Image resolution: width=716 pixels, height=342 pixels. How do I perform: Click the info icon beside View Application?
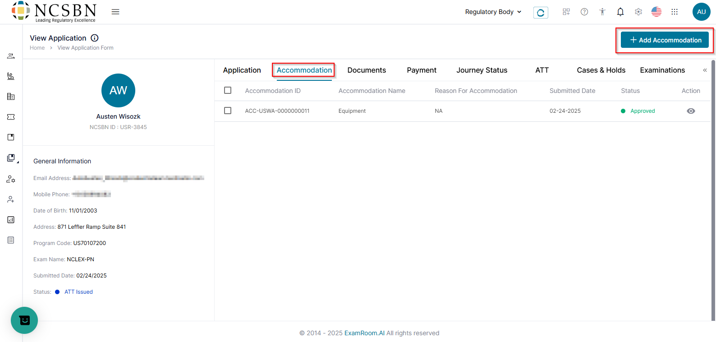[x=95, y=38]
